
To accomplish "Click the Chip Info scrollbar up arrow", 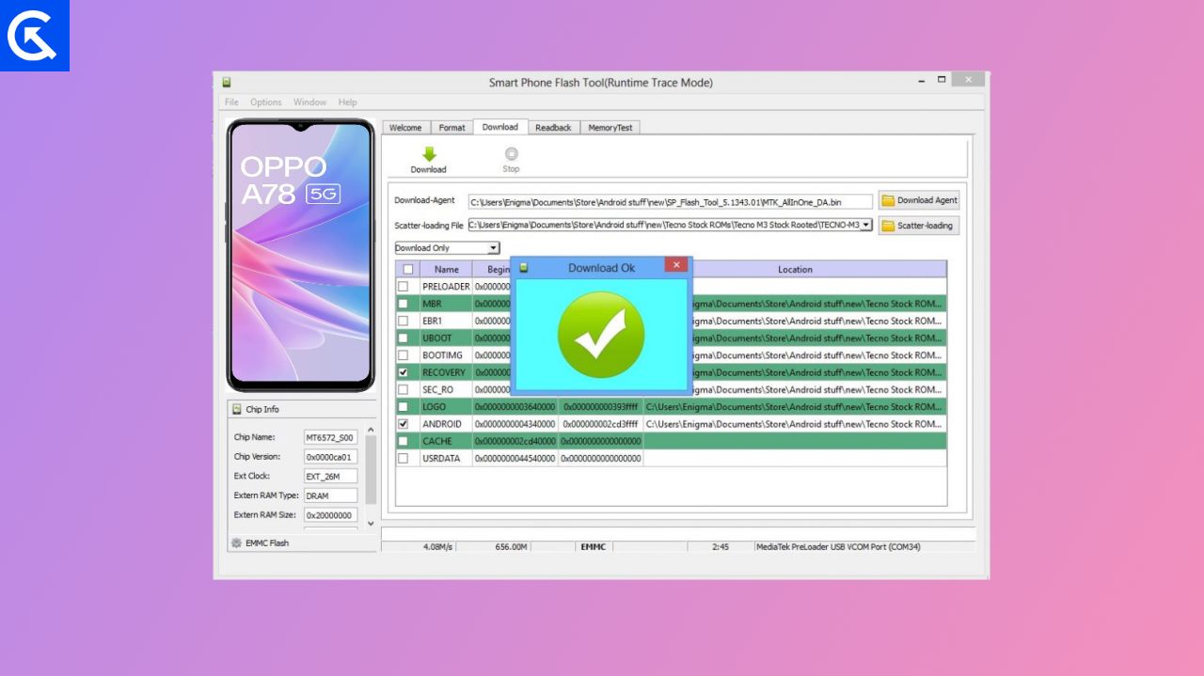I will pos(371,429).
